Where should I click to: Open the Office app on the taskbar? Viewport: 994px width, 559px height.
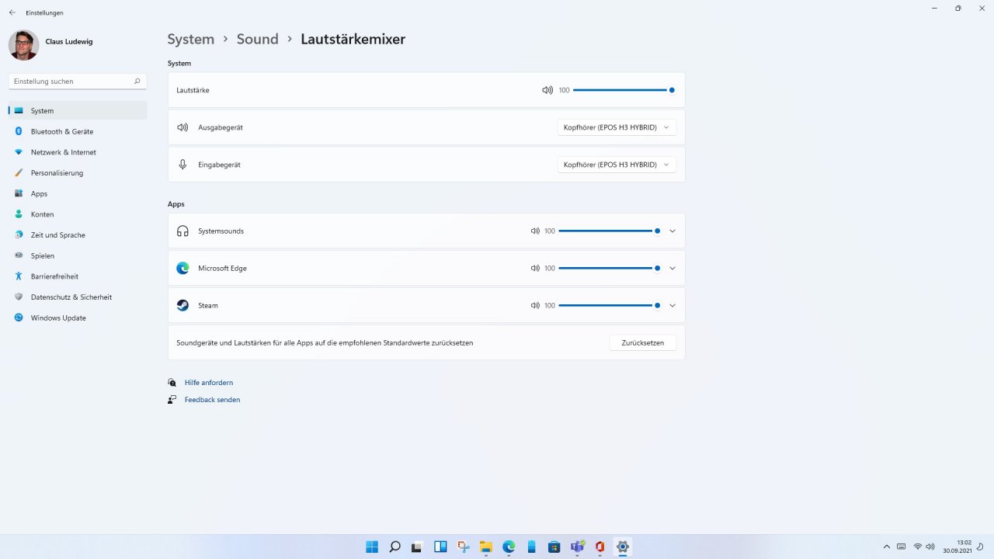click(x=600, y=547)
